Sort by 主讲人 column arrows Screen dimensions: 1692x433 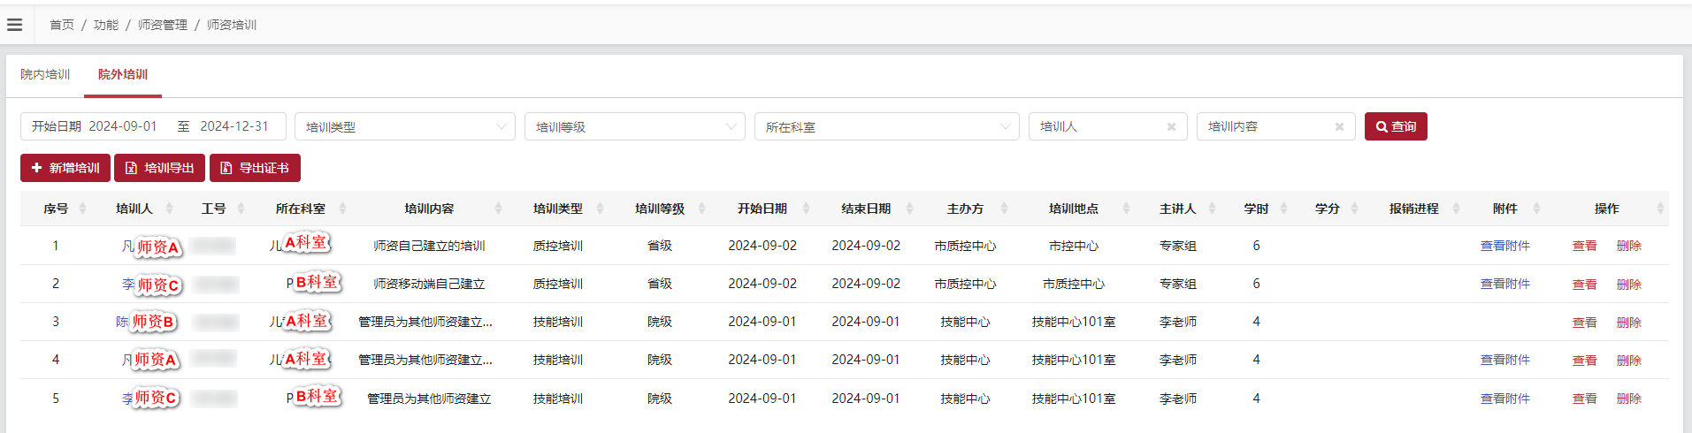1212,209
